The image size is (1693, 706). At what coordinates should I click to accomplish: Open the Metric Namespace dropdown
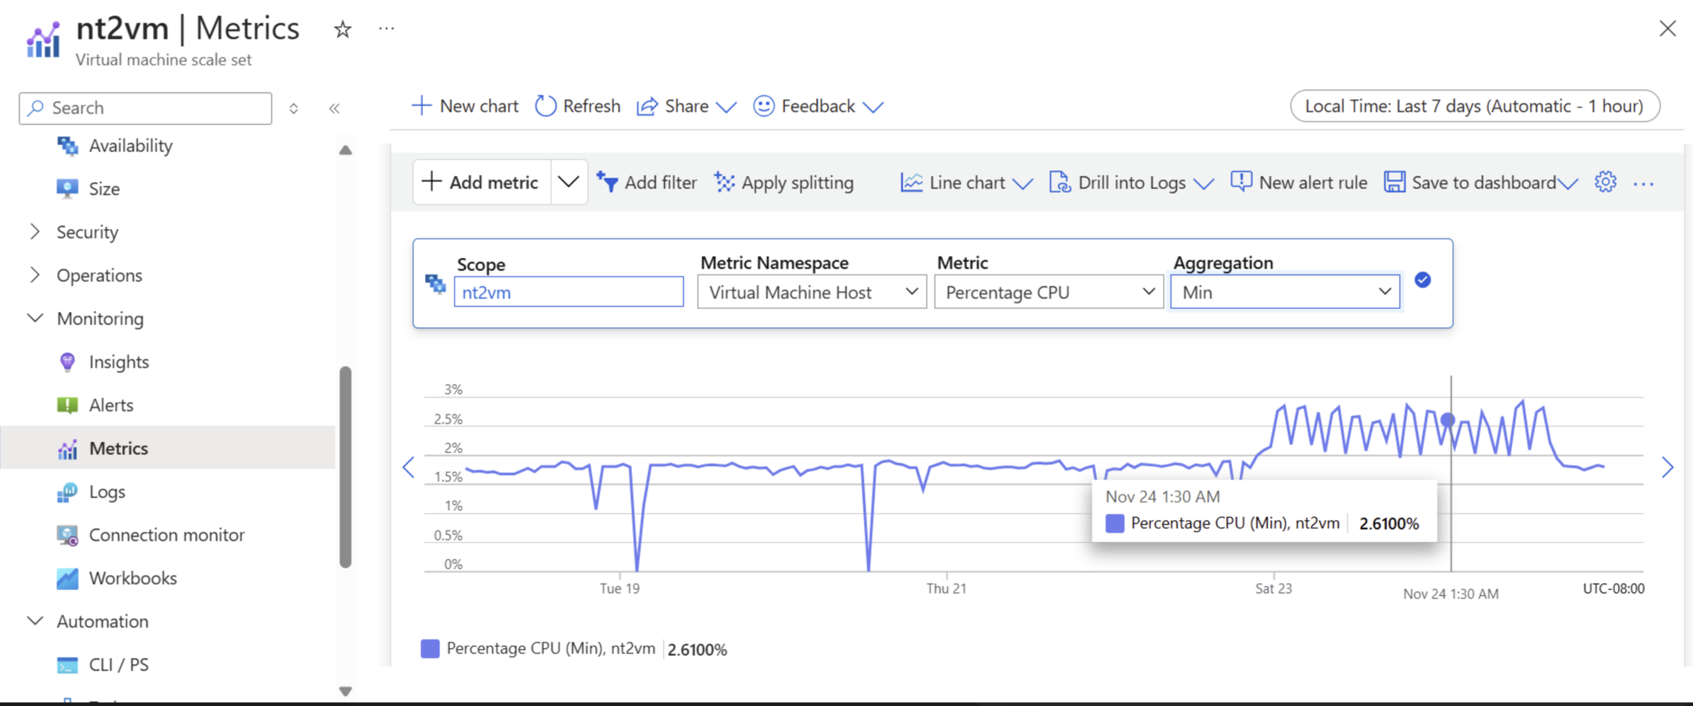[x=812, y=292]
